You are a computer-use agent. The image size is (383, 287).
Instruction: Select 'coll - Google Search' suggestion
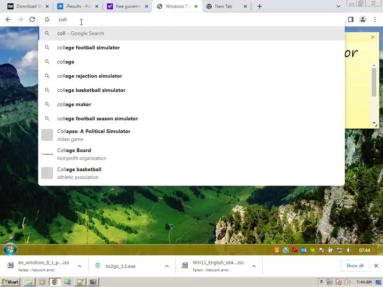point(191,33)
